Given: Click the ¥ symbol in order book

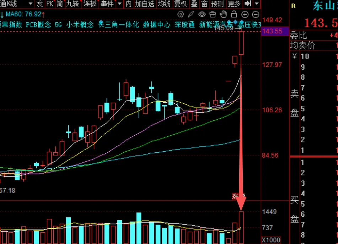Looking at the screenshot, I should (294, 56).
